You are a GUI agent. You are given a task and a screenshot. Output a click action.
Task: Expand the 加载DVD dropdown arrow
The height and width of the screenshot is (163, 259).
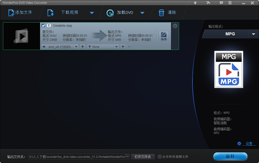[142, 12]
